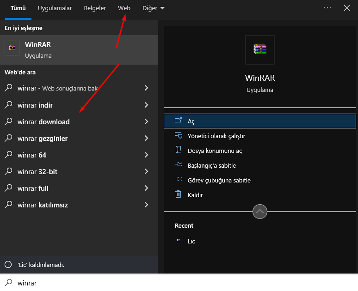Switch to the Tümü tab

(x=18, y=8)
